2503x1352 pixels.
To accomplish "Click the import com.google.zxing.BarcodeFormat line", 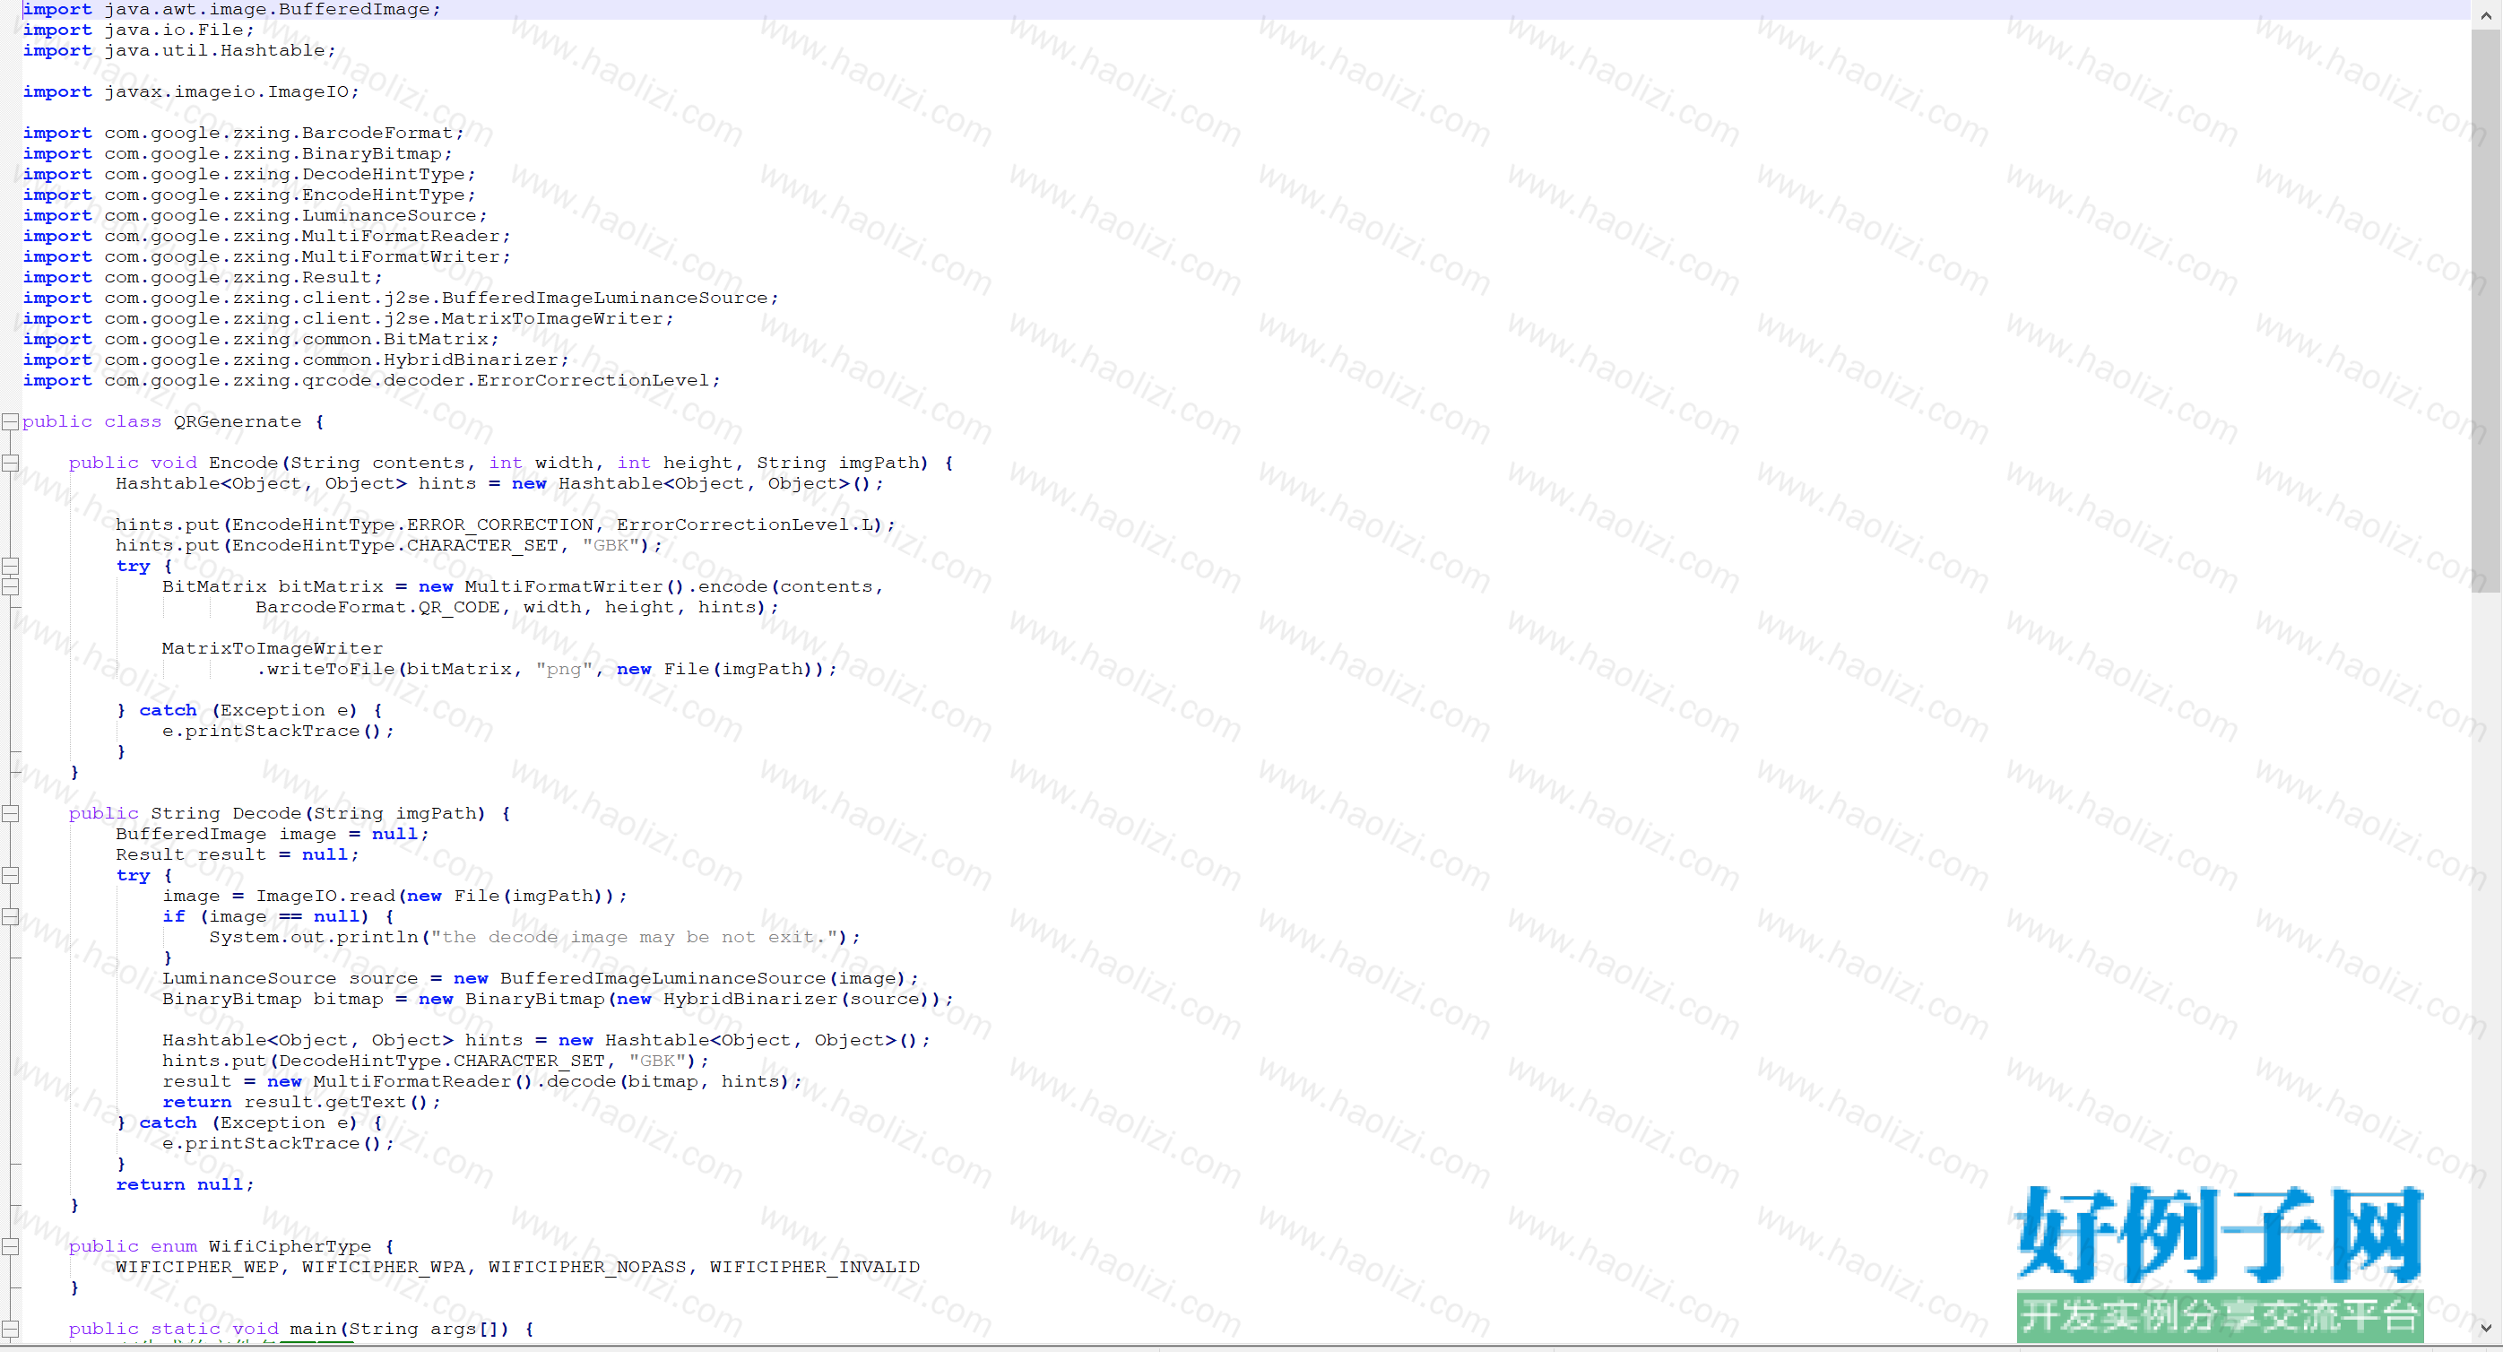I will 243,134.
